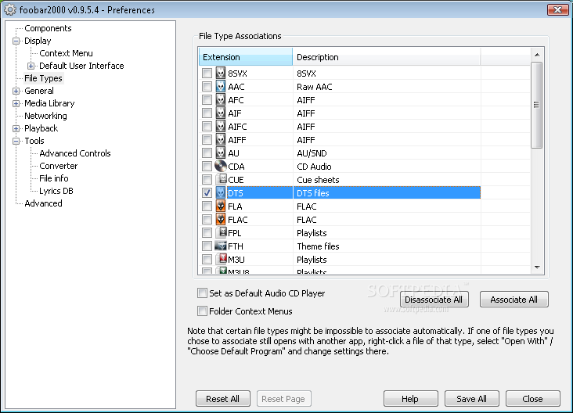The width and height of the screenshot is (573, 413).
Task: Open the Lyrics DB page
Action: tap(56, 191)
